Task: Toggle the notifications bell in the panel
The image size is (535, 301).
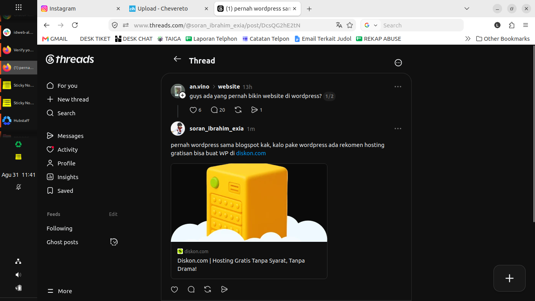Action: [x=18, y=187]
